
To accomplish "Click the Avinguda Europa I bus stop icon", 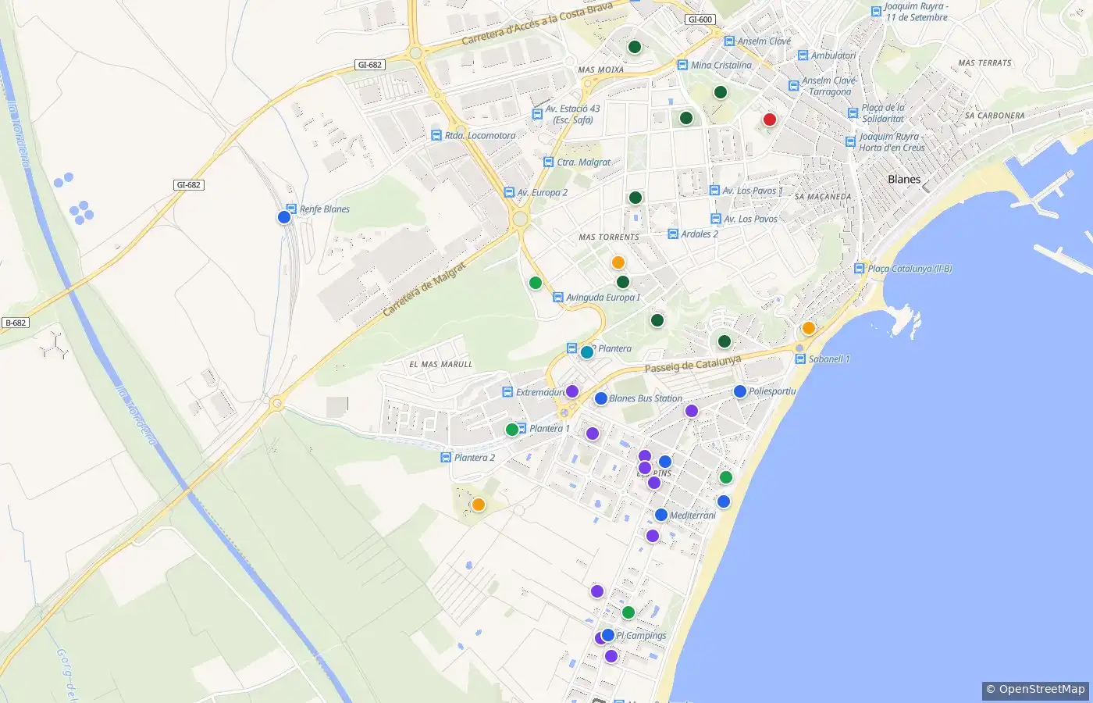I will (557, 297).
